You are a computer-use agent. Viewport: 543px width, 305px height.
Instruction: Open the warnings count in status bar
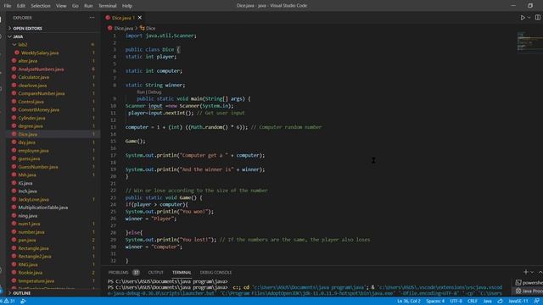tap(8, 302)
